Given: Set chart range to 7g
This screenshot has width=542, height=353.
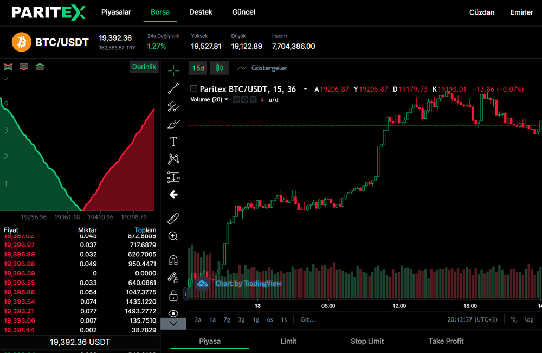Looking at the screenshot, I should [227, 319].
